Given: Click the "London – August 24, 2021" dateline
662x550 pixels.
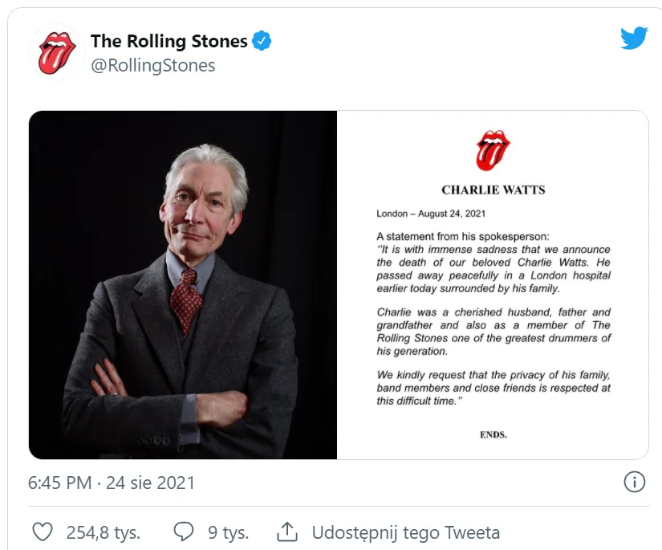Looking at the screenshot, I should pos(431,214).
